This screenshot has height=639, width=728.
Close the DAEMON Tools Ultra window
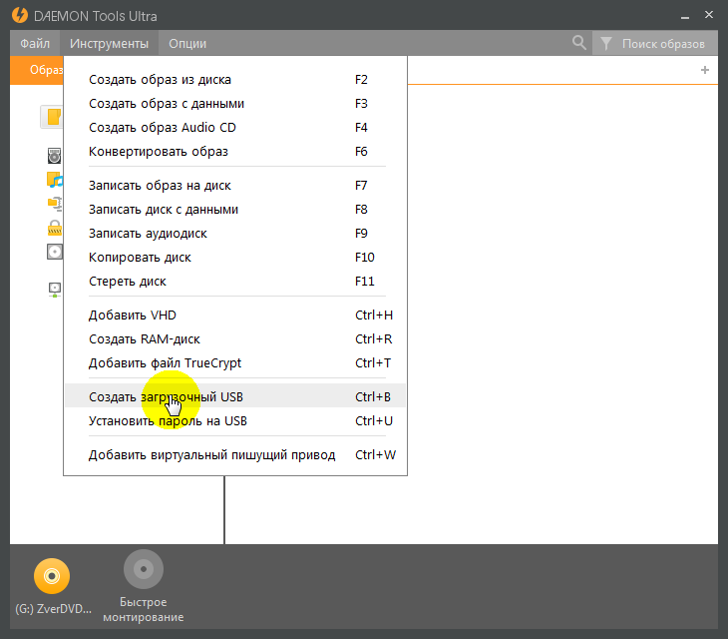point(708,15)
